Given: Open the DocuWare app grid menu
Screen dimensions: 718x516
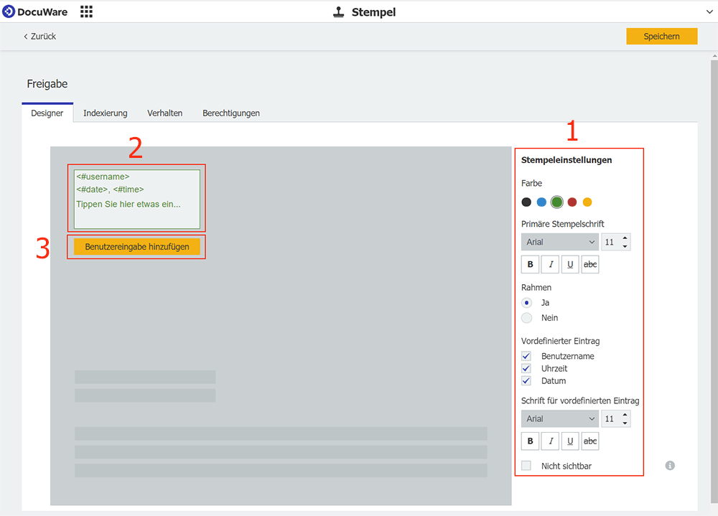Looking at the screenshot, I should tap(86, 11).
